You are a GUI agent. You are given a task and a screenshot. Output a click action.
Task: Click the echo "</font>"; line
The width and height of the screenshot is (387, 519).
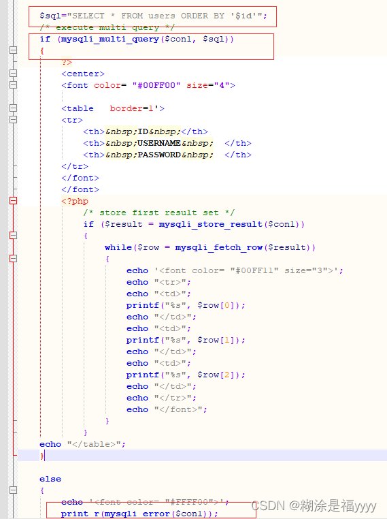[x=167, y=410]
